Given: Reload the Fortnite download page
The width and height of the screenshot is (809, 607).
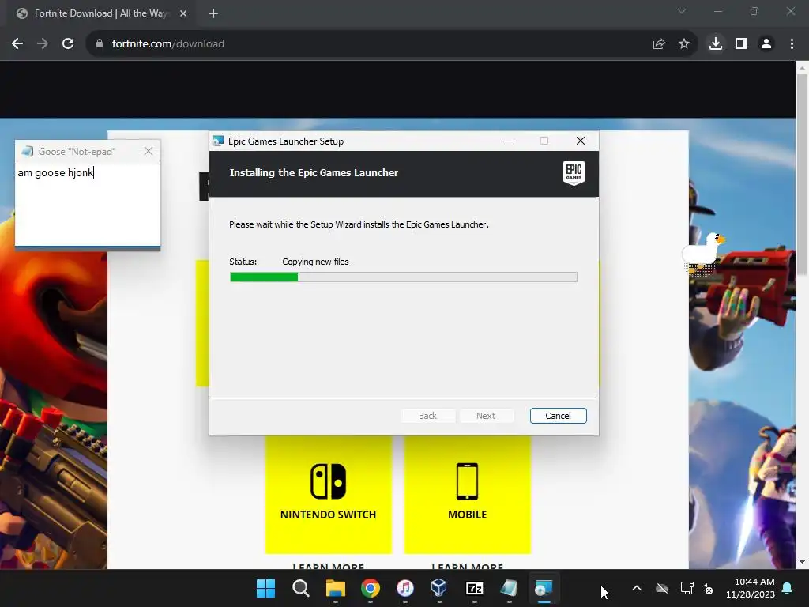Looking at the screenshot, I should (68, 44).
